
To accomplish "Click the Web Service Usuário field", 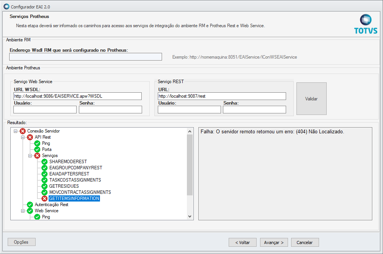I will [x=45, y=110].
